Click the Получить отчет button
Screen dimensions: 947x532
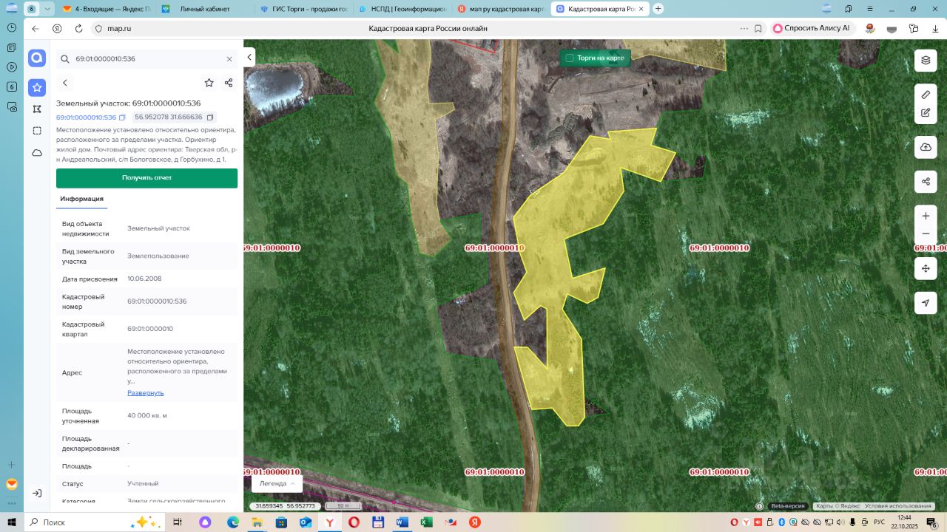point(146,178)
